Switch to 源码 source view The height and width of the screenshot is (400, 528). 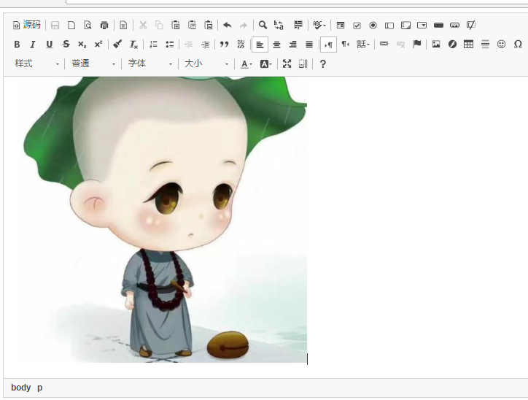pyautogui.click(x=26, y=25)
